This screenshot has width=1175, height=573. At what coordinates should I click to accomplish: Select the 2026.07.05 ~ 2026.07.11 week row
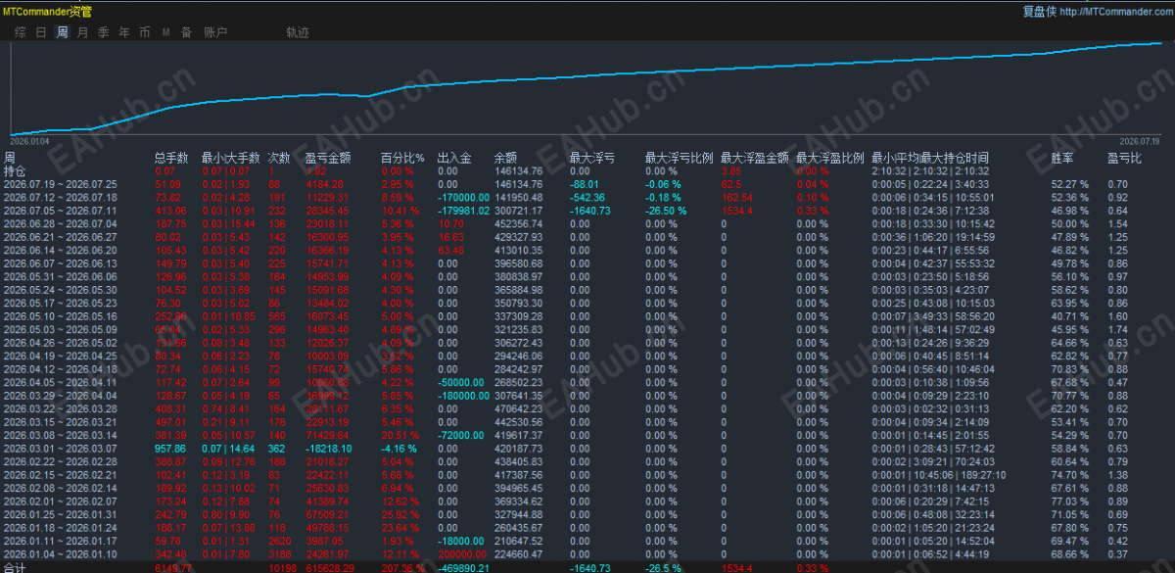click(587, 210)
